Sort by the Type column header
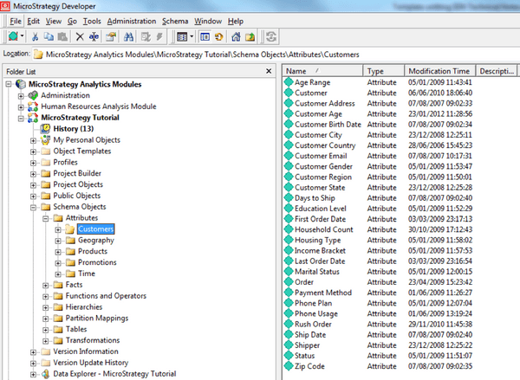The width and height of the screenshot is (520, 380). [384, 71]
